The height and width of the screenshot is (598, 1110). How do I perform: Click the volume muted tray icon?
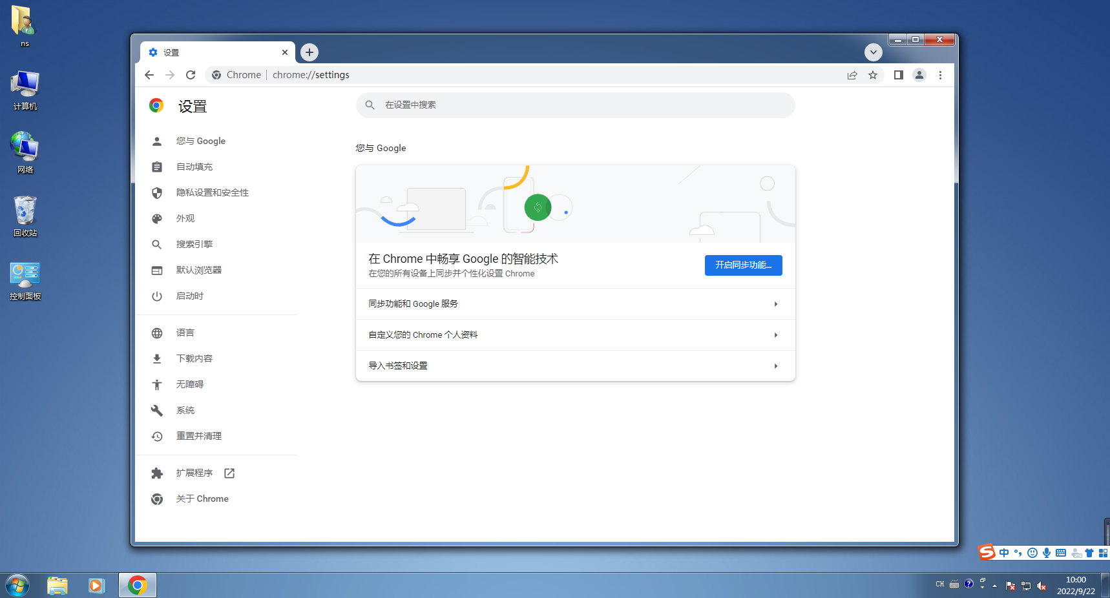click(x=1042, y=586)
